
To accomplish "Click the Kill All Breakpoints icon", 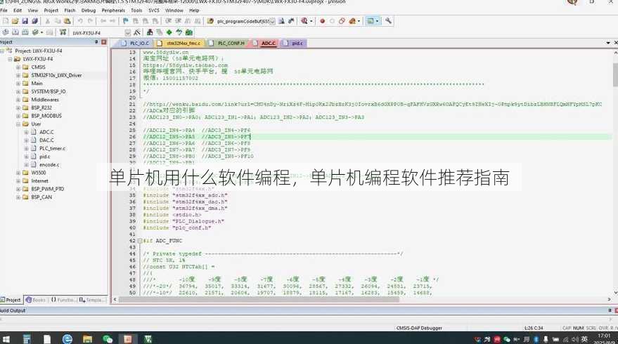I will (x=352, y=21).
